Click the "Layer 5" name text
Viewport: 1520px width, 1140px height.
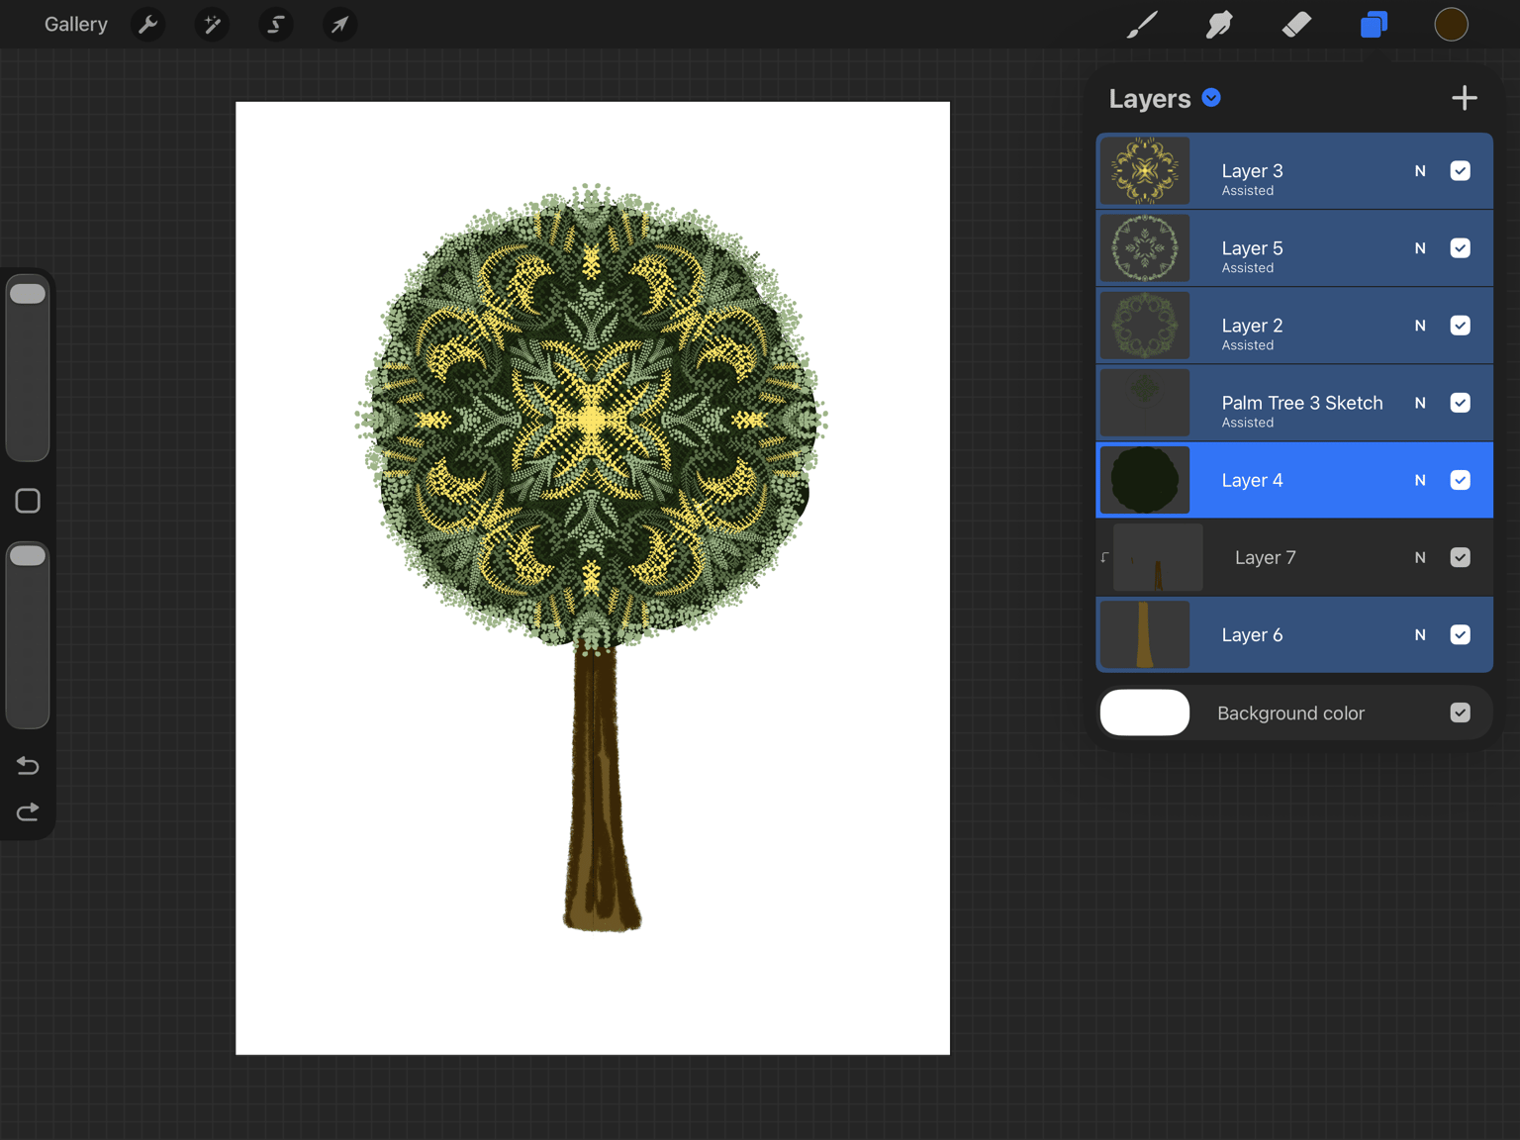1252,248
